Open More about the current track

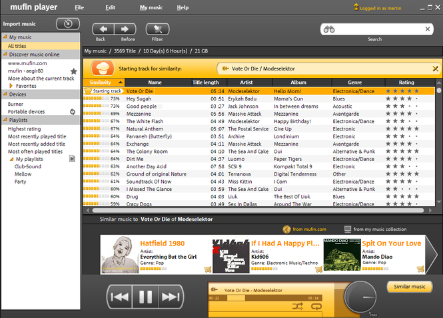tap(41, 79)
